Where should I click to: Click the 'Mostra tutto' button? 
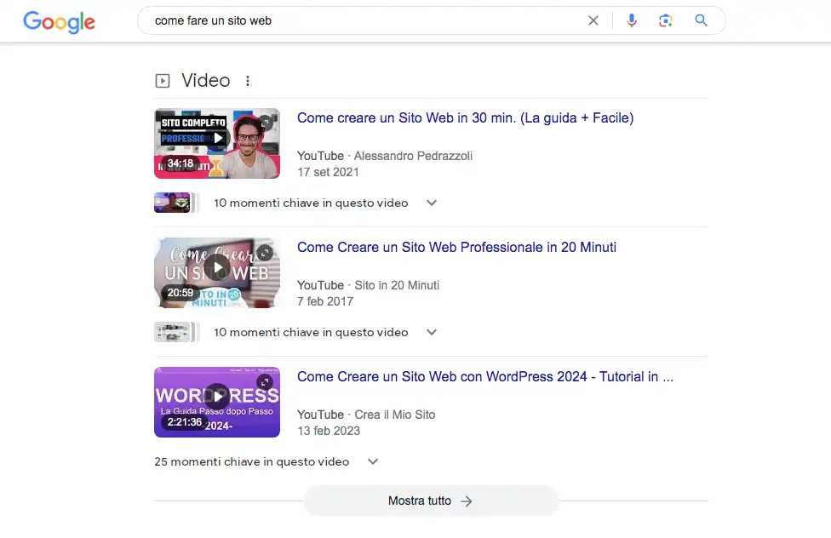coord(432,501)
